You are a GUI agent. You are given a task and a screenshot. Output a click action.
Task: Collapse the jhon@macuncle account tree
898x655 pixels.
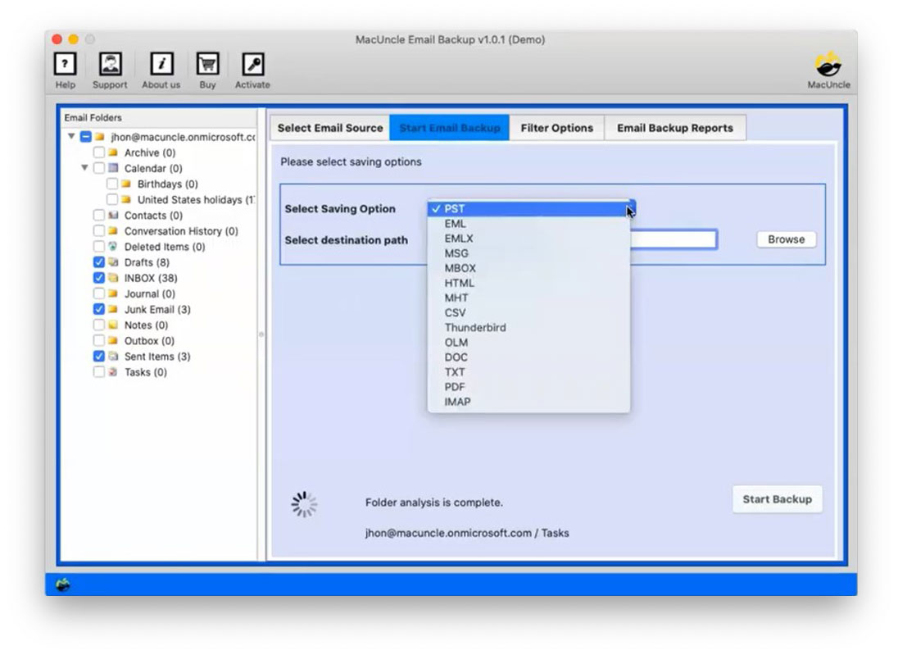(71, 136)
